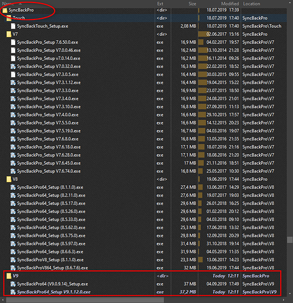Sort list by Name column header
Screen dimensions: 293x303
(8, 4)
